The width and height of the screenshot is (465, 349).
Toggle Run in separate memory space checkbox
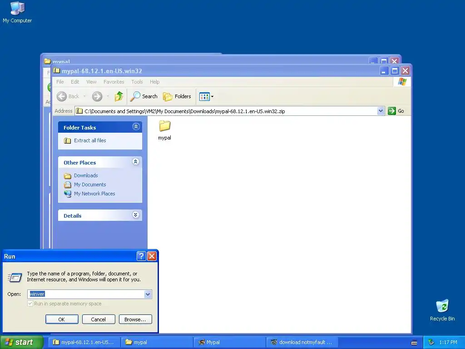(x=30, y=304)
